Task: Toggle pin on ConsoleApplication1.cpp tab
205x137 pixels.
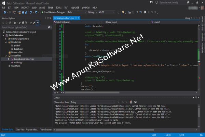Action: click(x=76, y=18)
